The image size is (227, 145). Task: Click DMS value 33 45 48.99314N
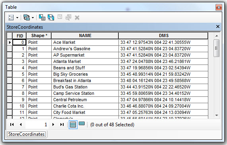click(x=163, y=74)
